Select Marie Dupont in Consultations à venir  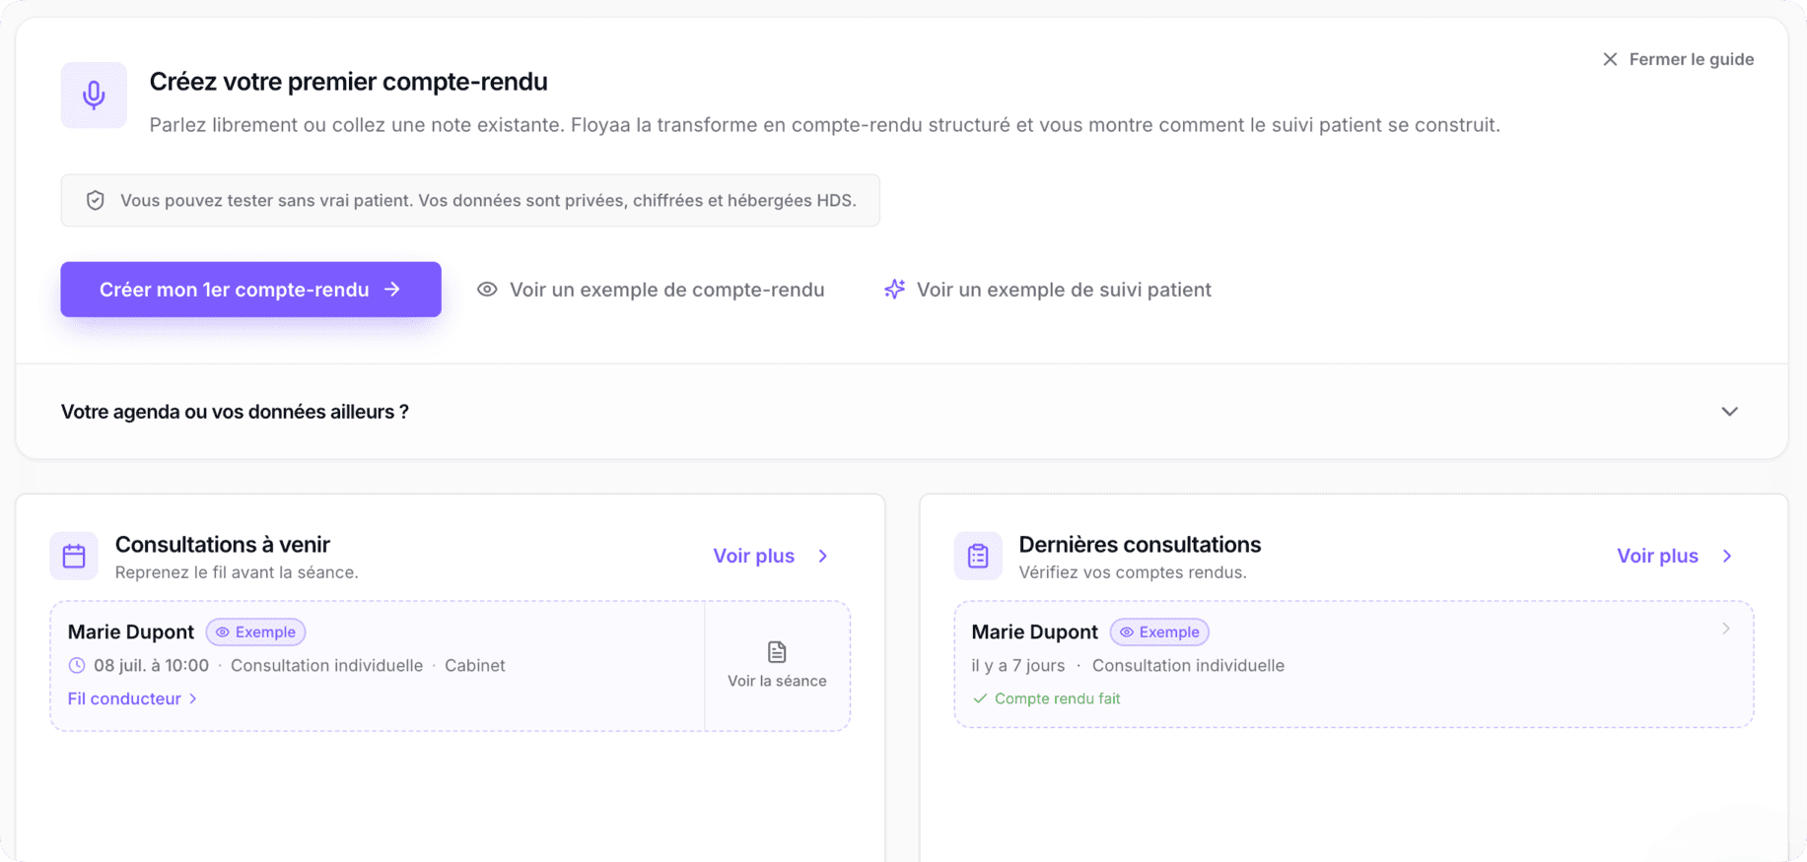click(x=130, y=631)
